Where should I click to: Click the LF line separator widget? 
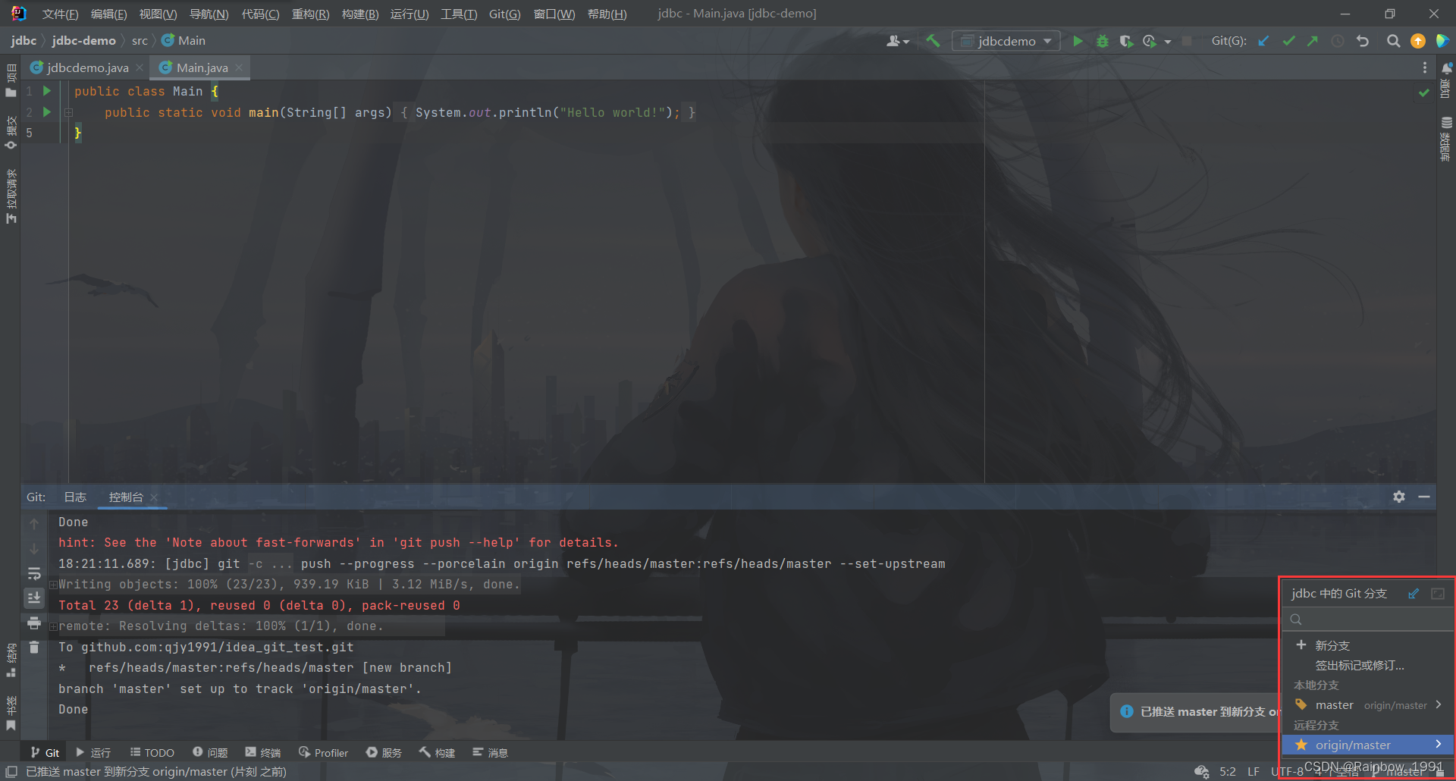click(x=1254, y=771)
